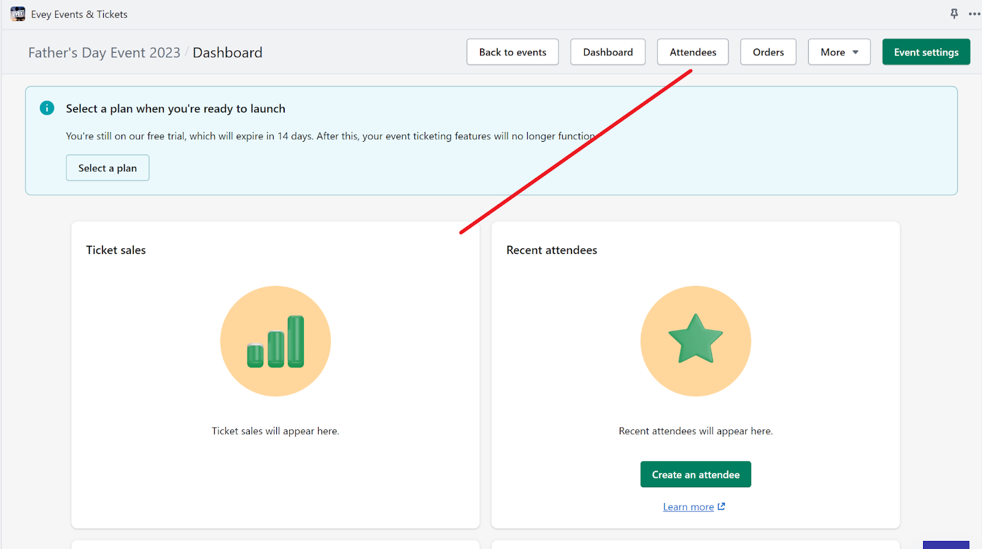Click the Ticket sales bar chart illustration
982x549 pixels.
276,341
